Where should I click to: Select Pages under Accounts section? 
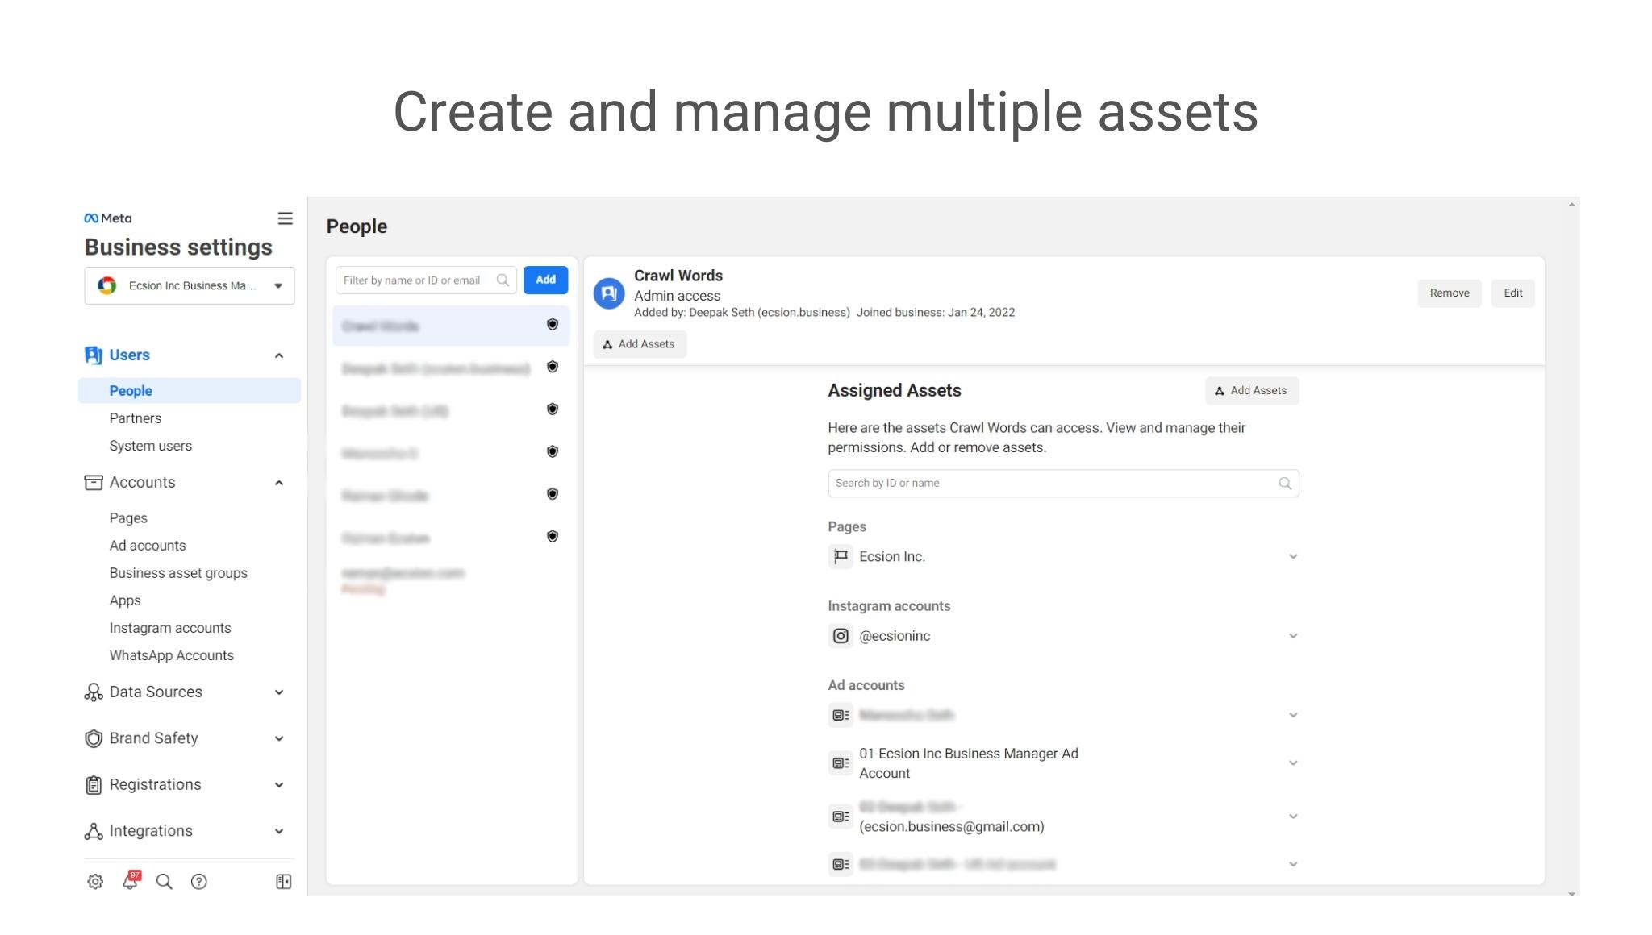tap(128, 517)
